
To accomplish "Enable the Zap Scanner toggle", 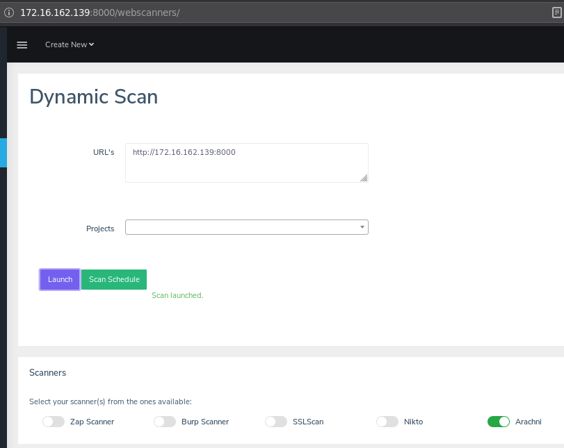I will [x=54, y=422].
